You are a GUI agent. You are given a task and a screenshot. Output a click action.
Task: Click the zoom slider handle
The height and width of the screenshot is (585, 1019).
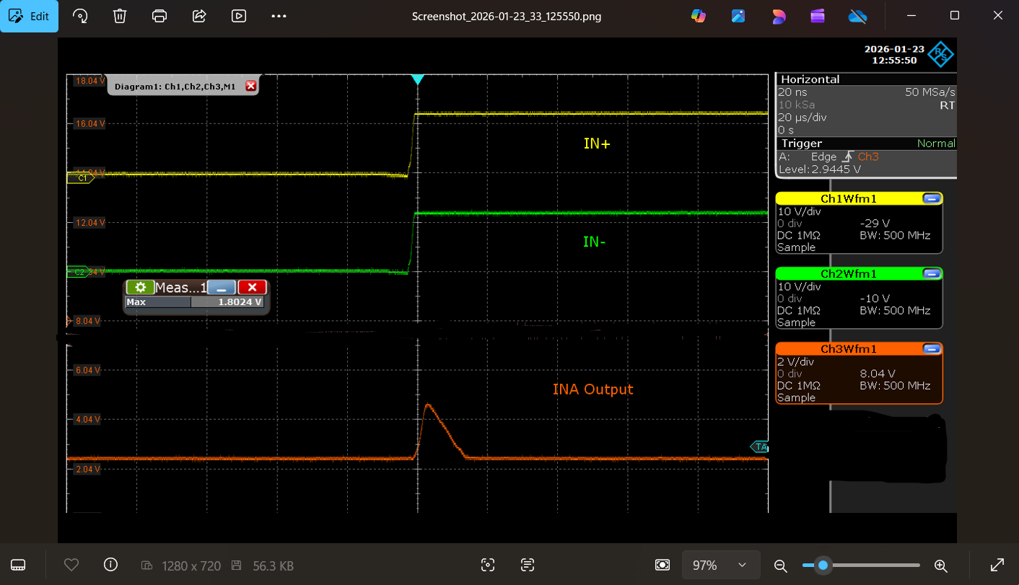tap(822, 566)
